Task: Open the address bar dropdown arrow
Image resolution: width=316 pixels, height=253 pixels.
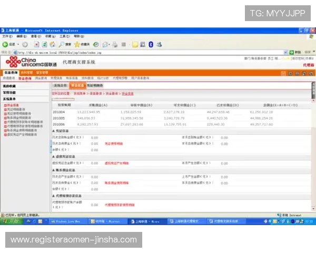Action: coord(287,53)
